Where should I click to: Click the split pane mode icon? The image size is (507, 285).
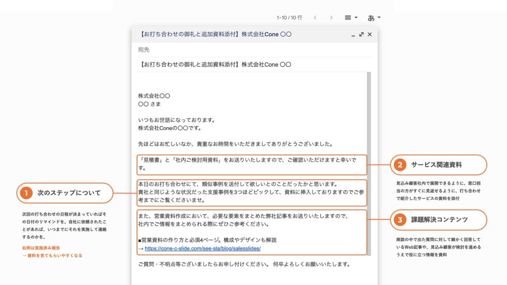pos(348,17)
